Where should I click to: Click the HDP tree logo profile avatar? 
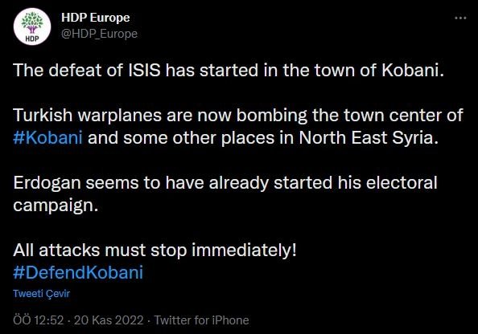click(x=32, y=26)
